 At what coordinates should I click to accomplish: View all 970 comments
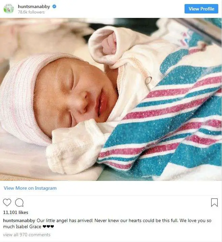point(27,235)
